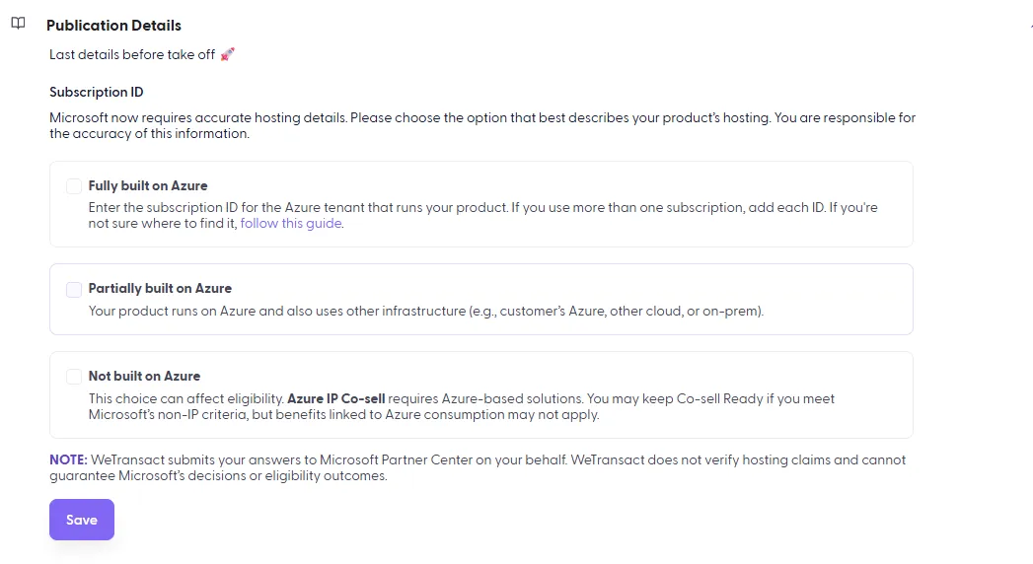The image size is (1033, 564).
Task: Click the subscription ID instructions in first card
Action: coord(482,215)
